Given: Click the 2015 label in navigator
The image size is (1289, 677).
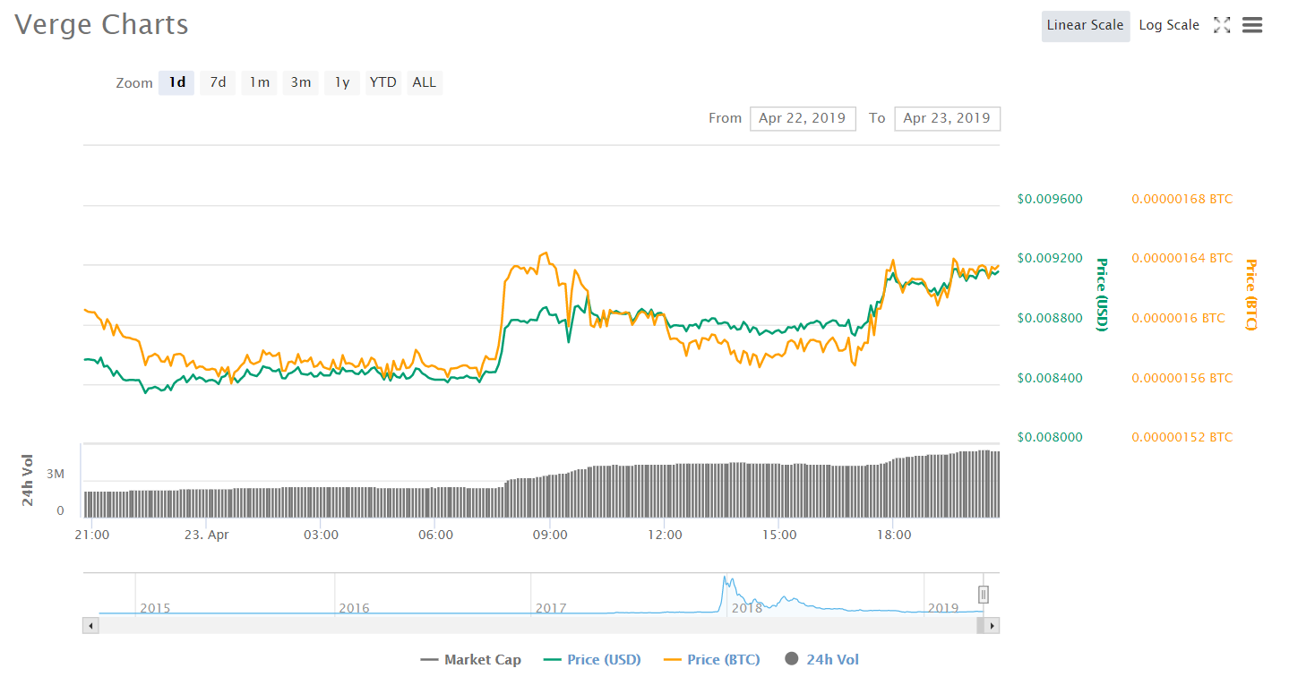Looking at the screenshot, I should tap(154, 608).
